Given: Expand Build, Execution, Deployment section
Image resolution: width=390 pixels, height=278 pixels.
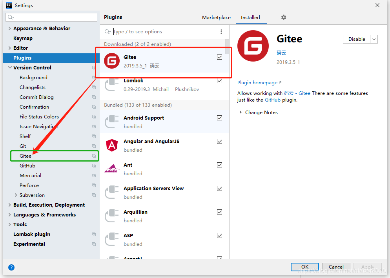Looking at the screenshot, I should [9, 205].
